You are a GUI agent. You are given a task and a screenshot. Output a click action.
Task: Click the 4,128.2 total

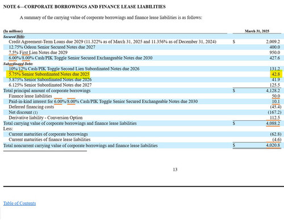(x=273, y=91)
